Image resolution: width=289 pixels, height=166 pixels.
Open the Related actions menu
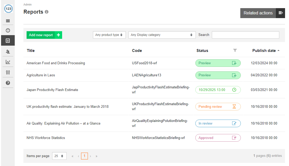[x=258, y=13]
